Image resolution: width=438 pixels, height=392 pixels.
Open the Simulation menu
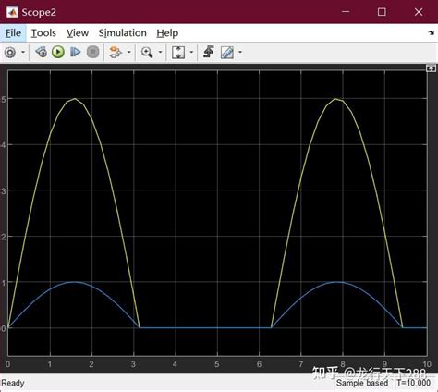pyautogui.click(x=122, y=33)
